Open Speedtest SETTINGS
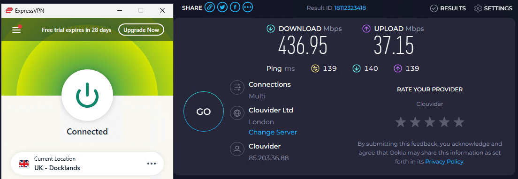 click(x=493, y=8)
